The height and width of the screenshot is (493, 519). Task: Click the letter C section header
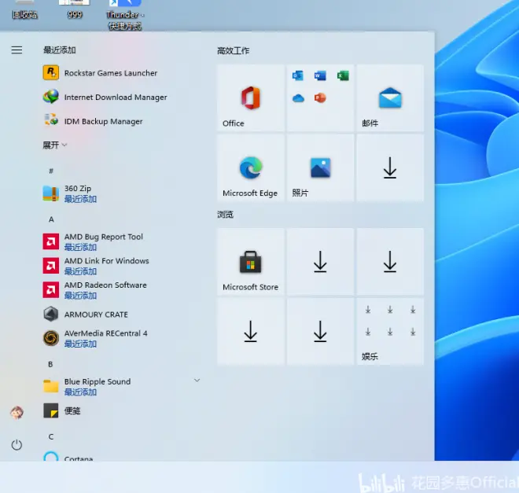tap(50, 436)
